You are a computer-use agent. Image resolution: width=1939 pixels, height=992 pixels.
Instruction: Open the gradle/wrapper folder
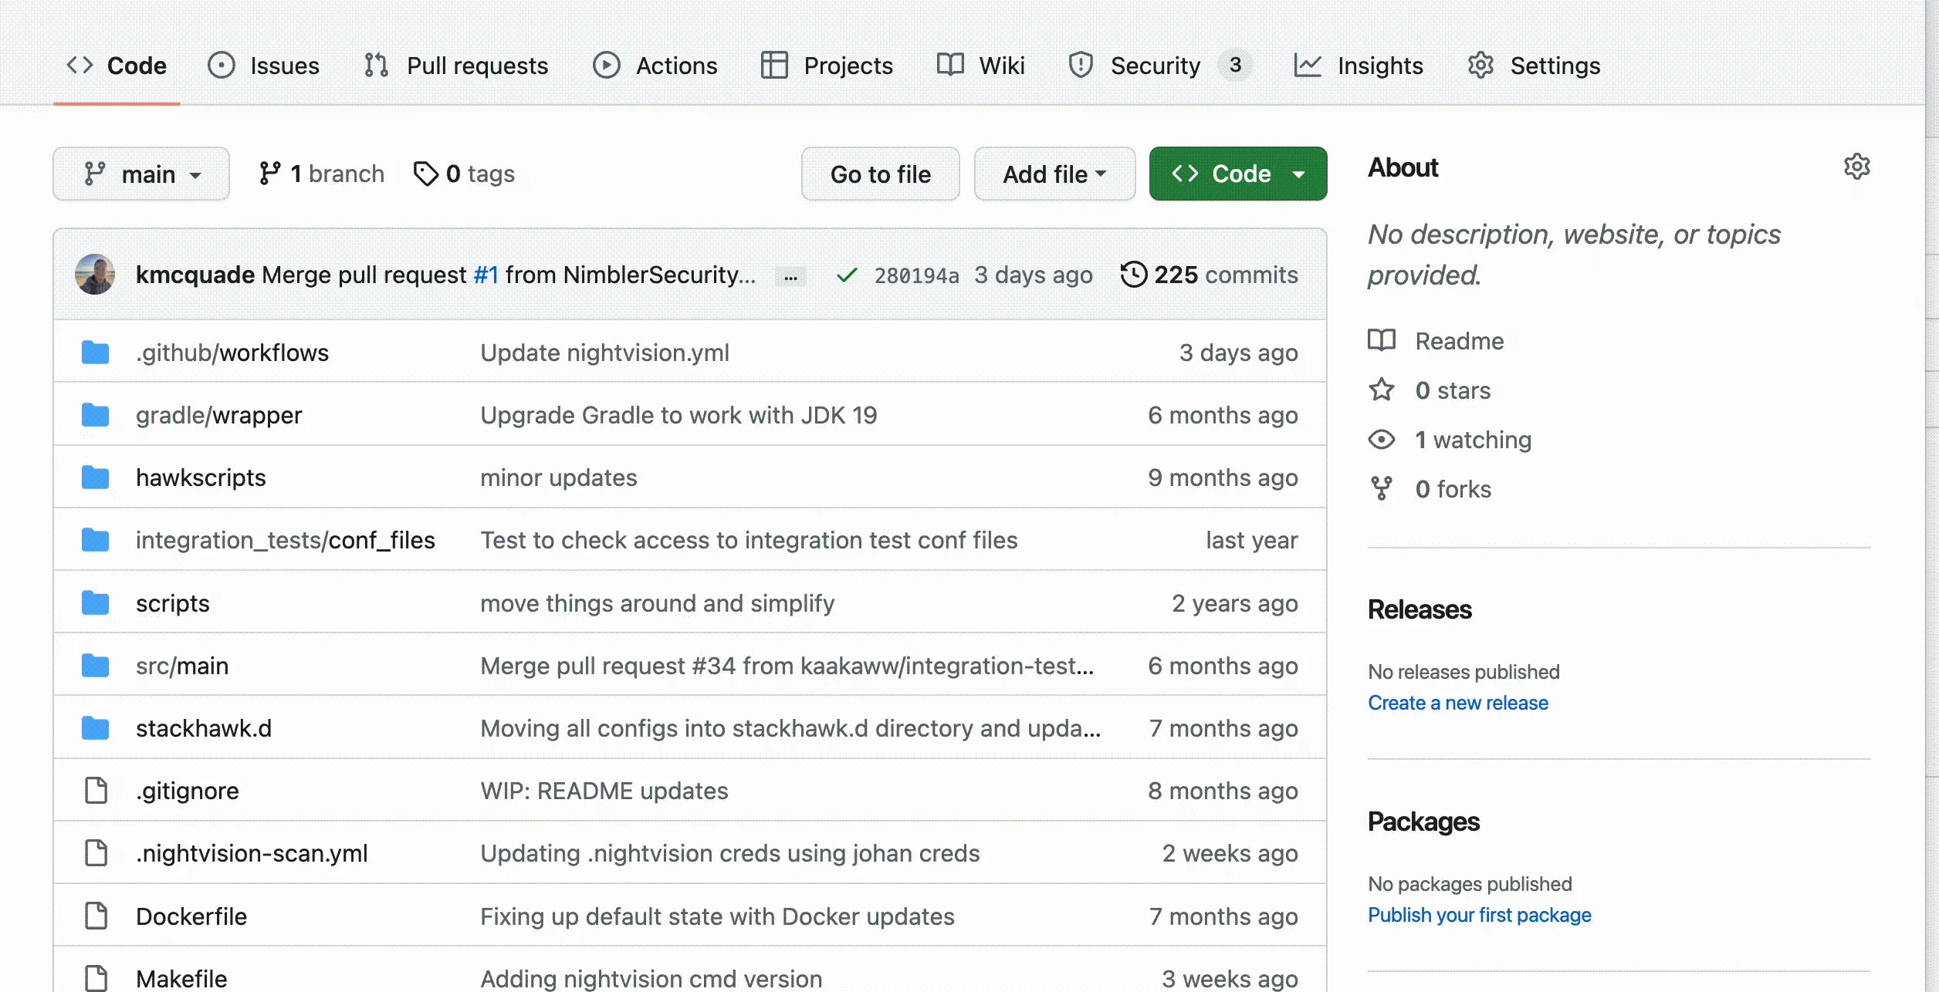[x=219, y=415]
